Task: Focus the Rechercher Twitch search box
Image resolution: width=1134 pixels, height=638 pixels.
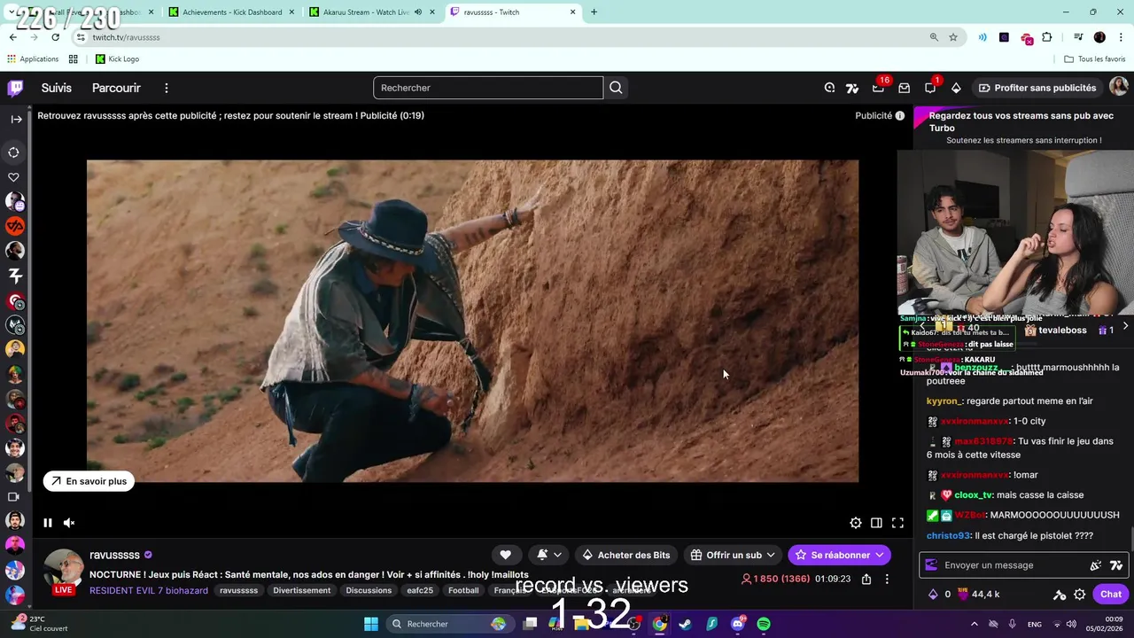Action: point(488,88)
